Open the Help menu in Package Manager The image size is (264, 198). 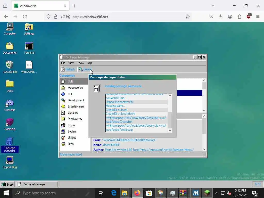(x=89, y=63)
